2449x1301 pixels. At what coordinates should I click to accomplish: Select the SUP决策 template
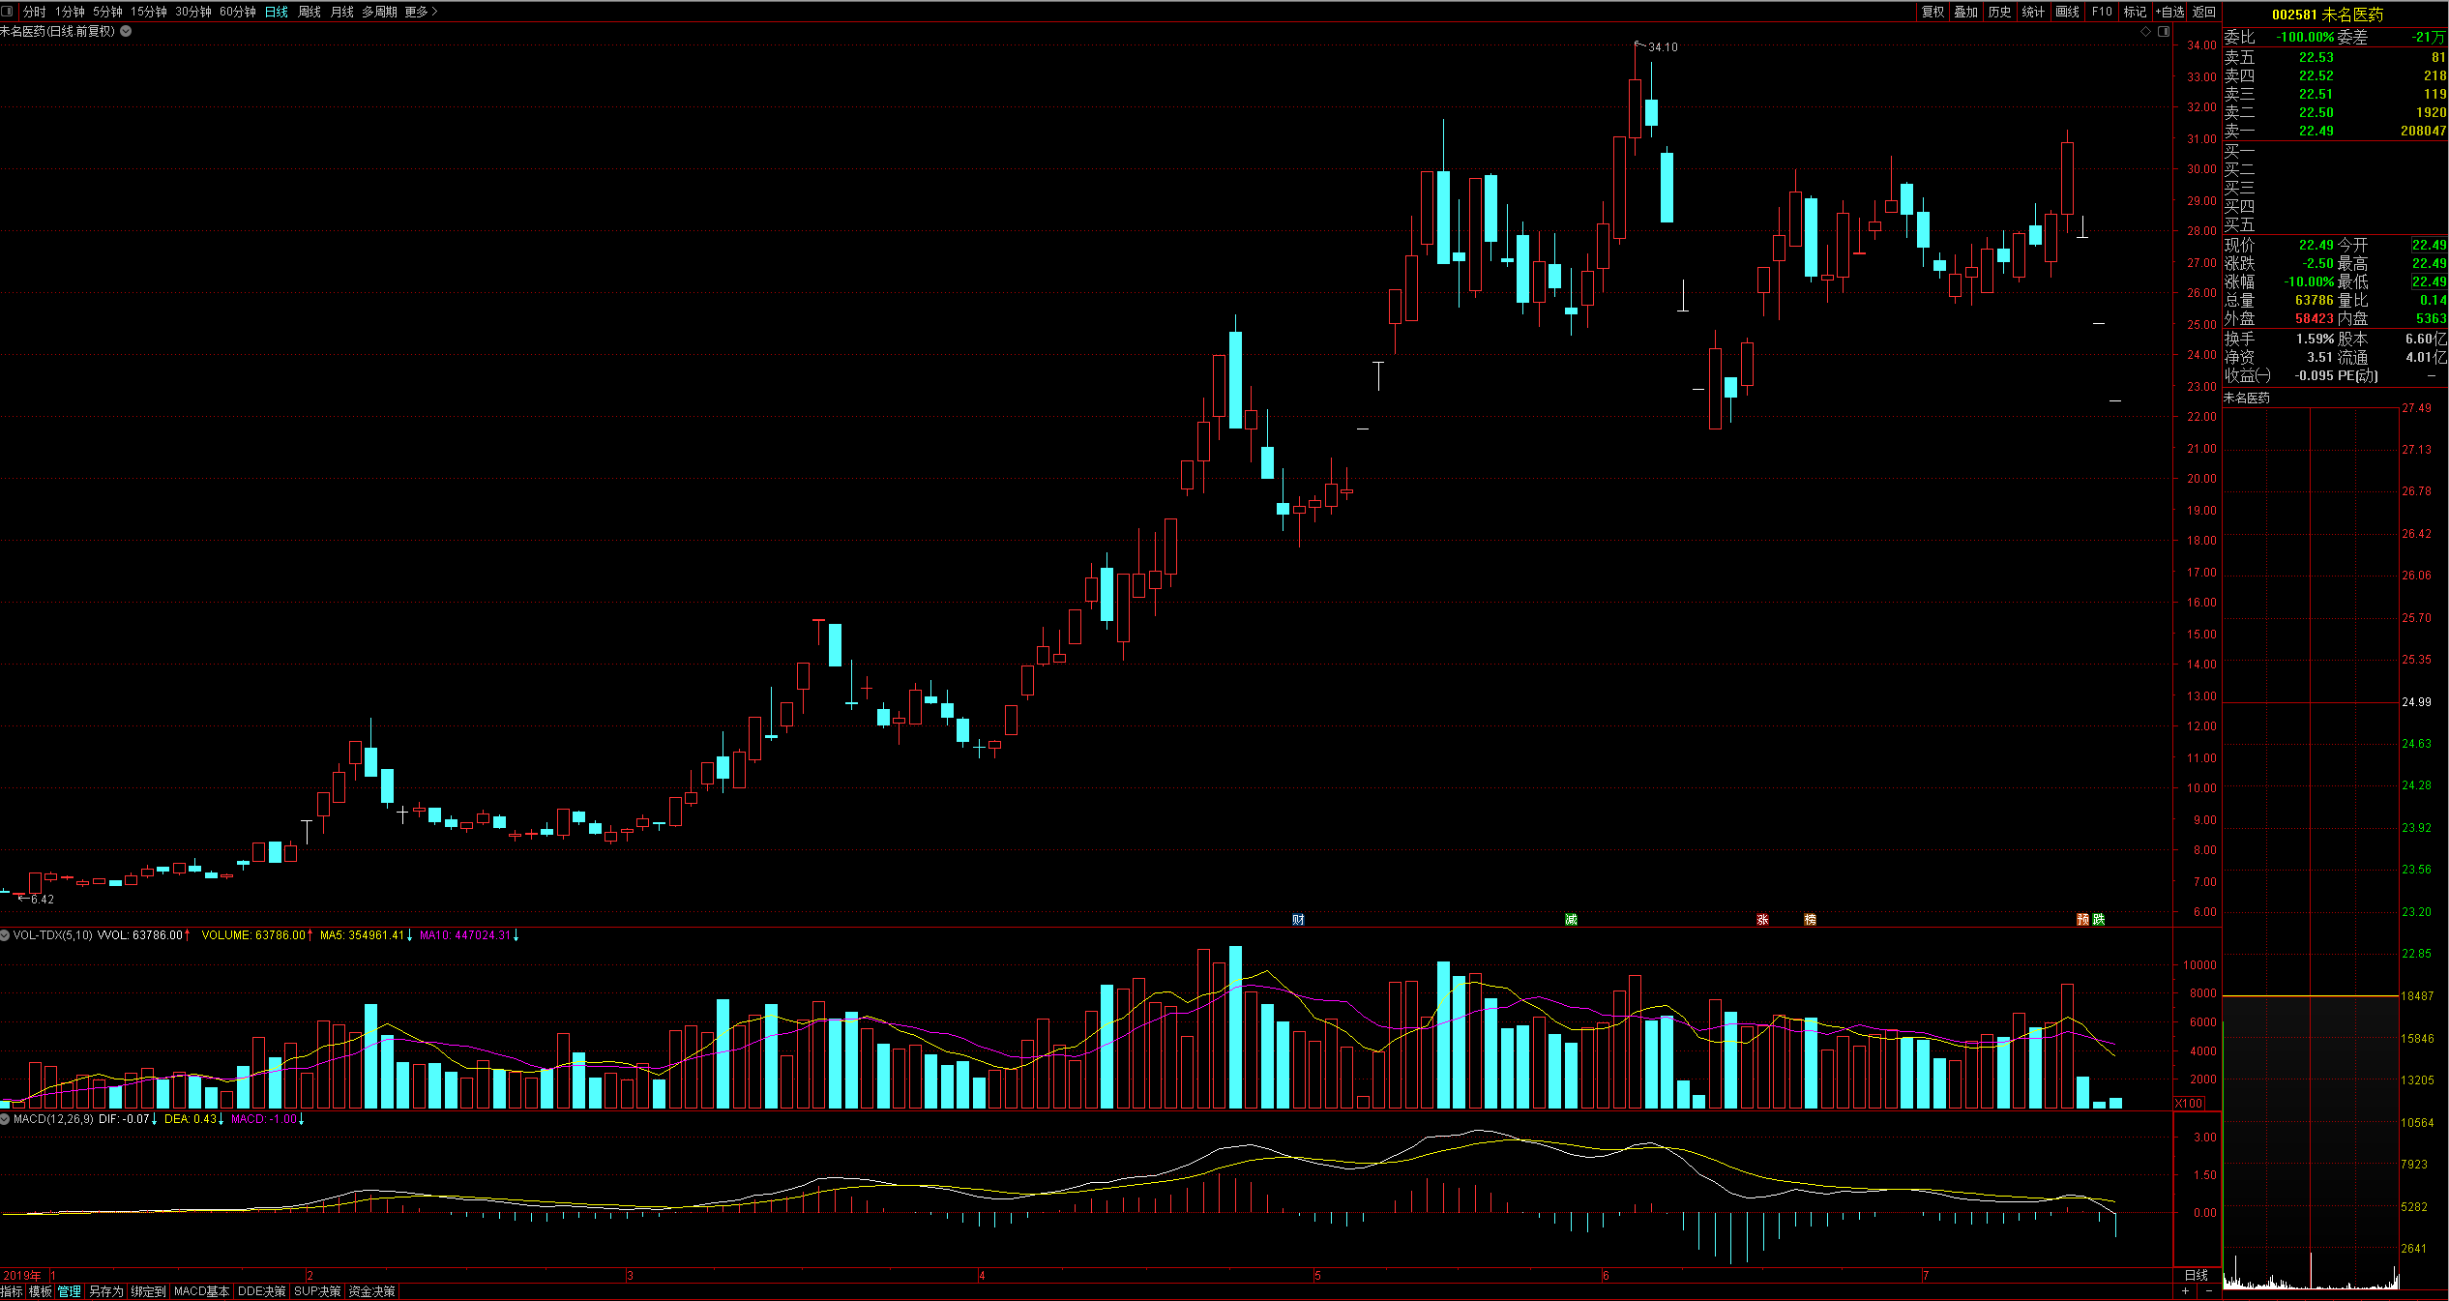click(x=317, y=1292)
